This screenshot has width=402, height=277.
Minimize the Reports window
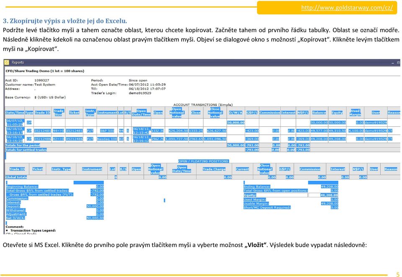click(x=393, y=62)
